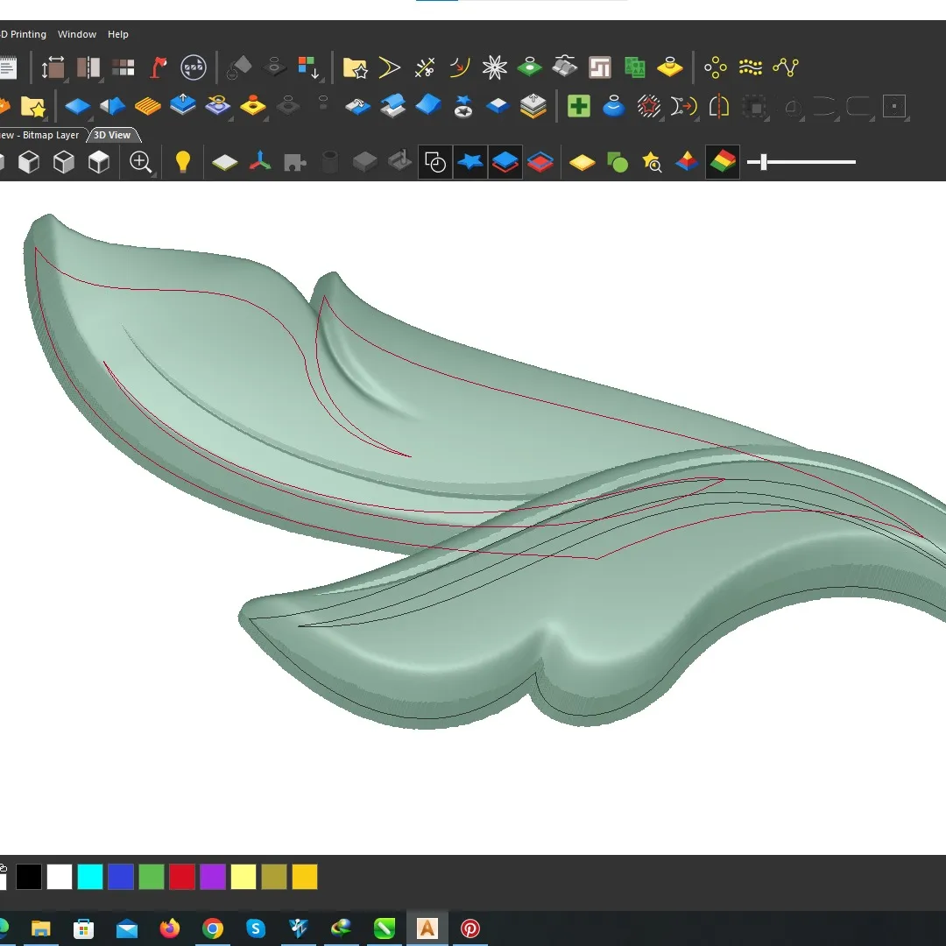This screenshot has width=946, height=946.
Task: Click the green plus Add Relief icon
Action: coord(577,106)
